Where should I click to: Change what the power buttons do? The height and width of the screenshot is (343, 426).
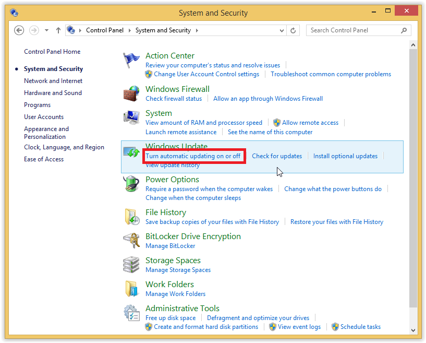333,189
